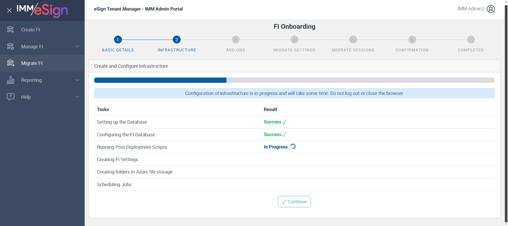Open the Create FI menu item
Viewport: 508px width, 226px height.
point(30,30)
